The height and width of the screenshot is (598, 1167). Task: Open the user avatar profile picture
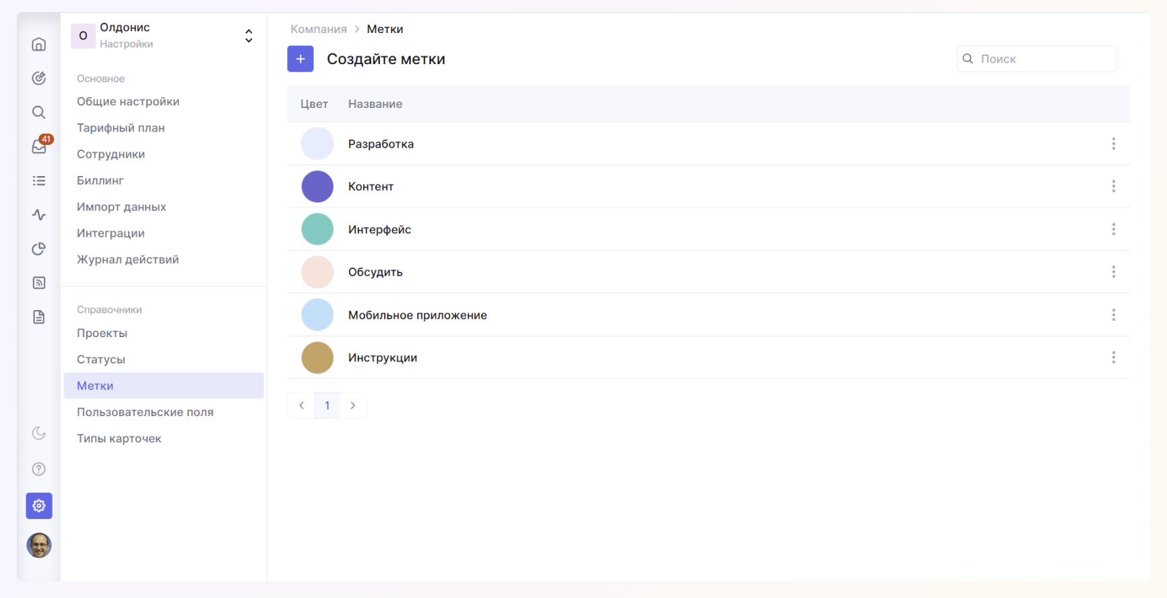coord(39,545)
